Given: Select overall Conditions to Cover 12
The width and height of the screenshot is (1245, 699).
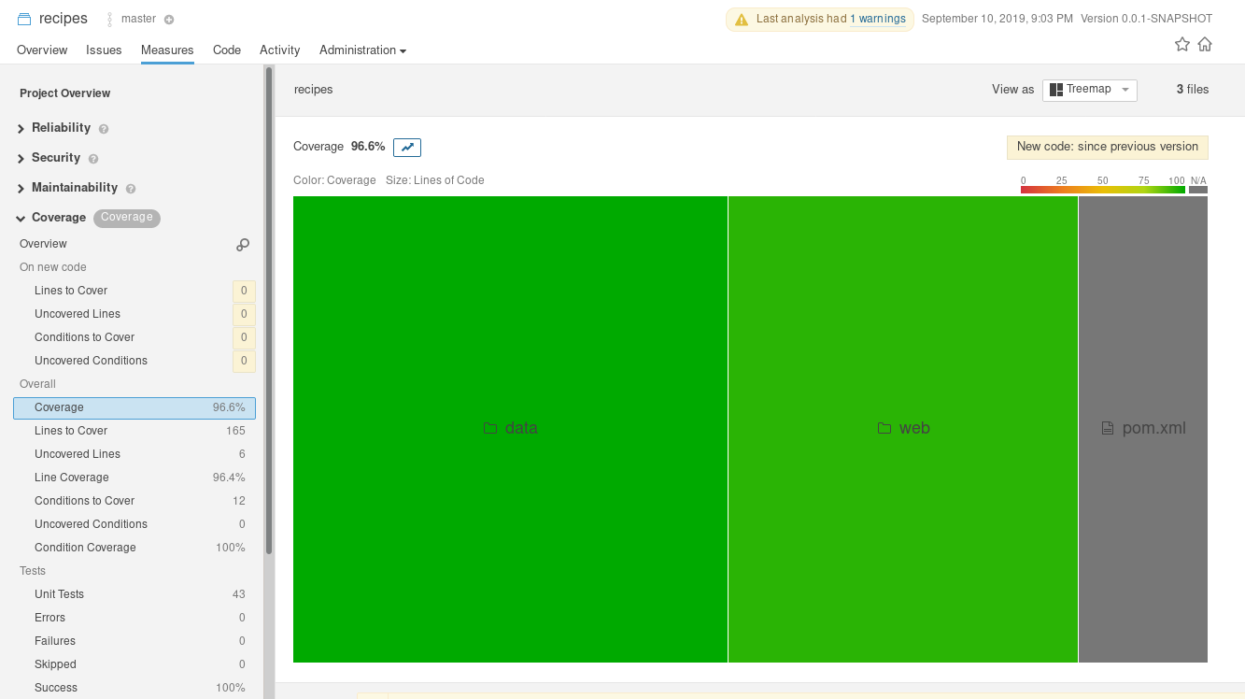Looking at the screenshot, I should click(134, 501).
